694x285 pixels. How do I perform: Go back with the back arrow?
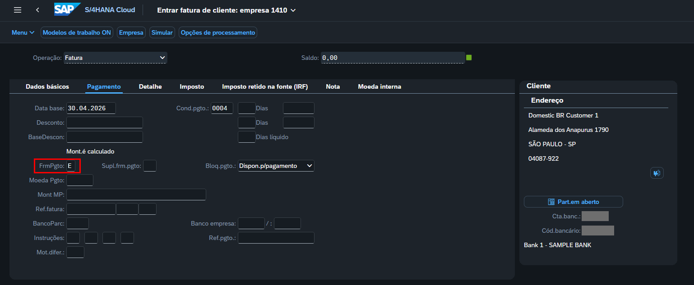tap(37, 10)
